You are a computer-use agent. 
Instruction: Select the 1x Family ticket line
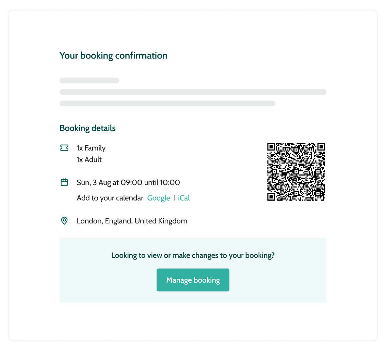coord(91,148)
